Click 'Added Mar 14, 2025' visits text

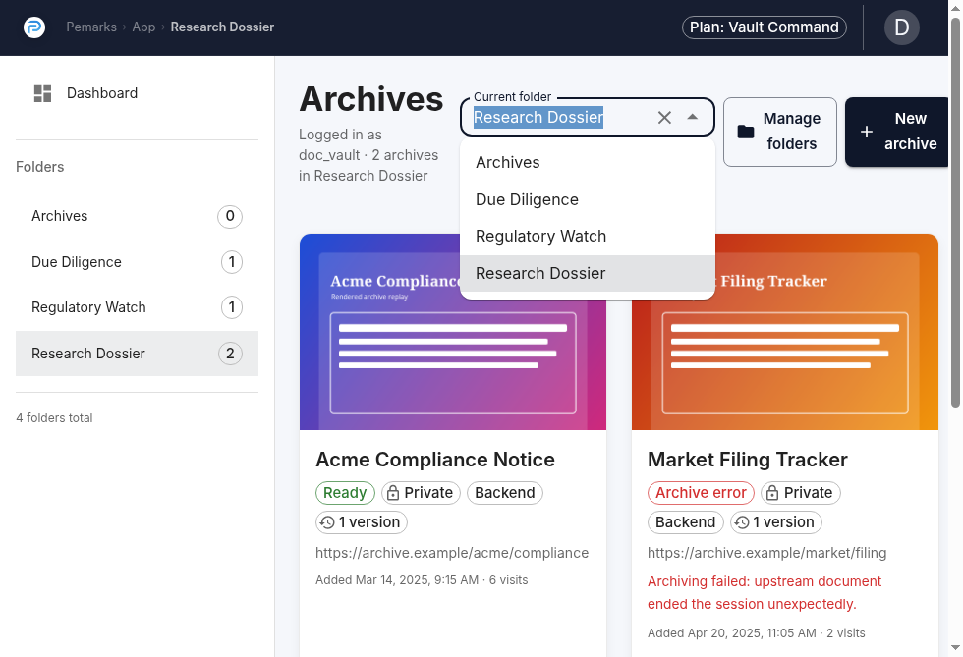(422, 580)
